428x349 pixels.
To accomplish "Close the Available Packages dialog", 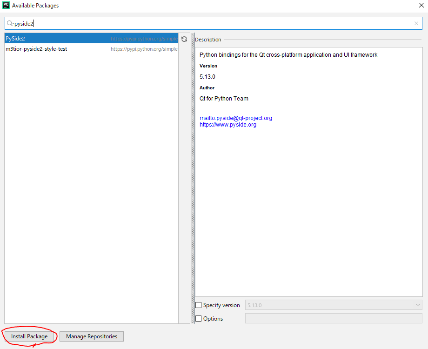I will click(421, 5).
